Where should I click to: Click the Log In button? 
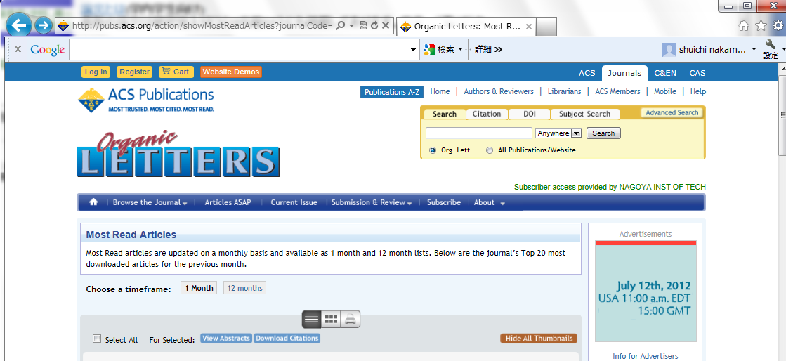pyautogui.click(x=96, y=72)
